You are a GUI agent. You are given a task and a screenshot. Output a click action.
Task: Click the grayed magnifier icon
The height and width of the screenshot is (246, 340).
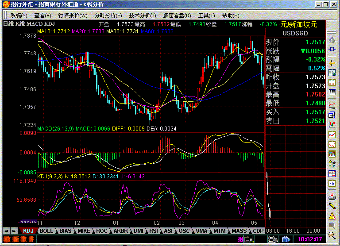[332, 225]
